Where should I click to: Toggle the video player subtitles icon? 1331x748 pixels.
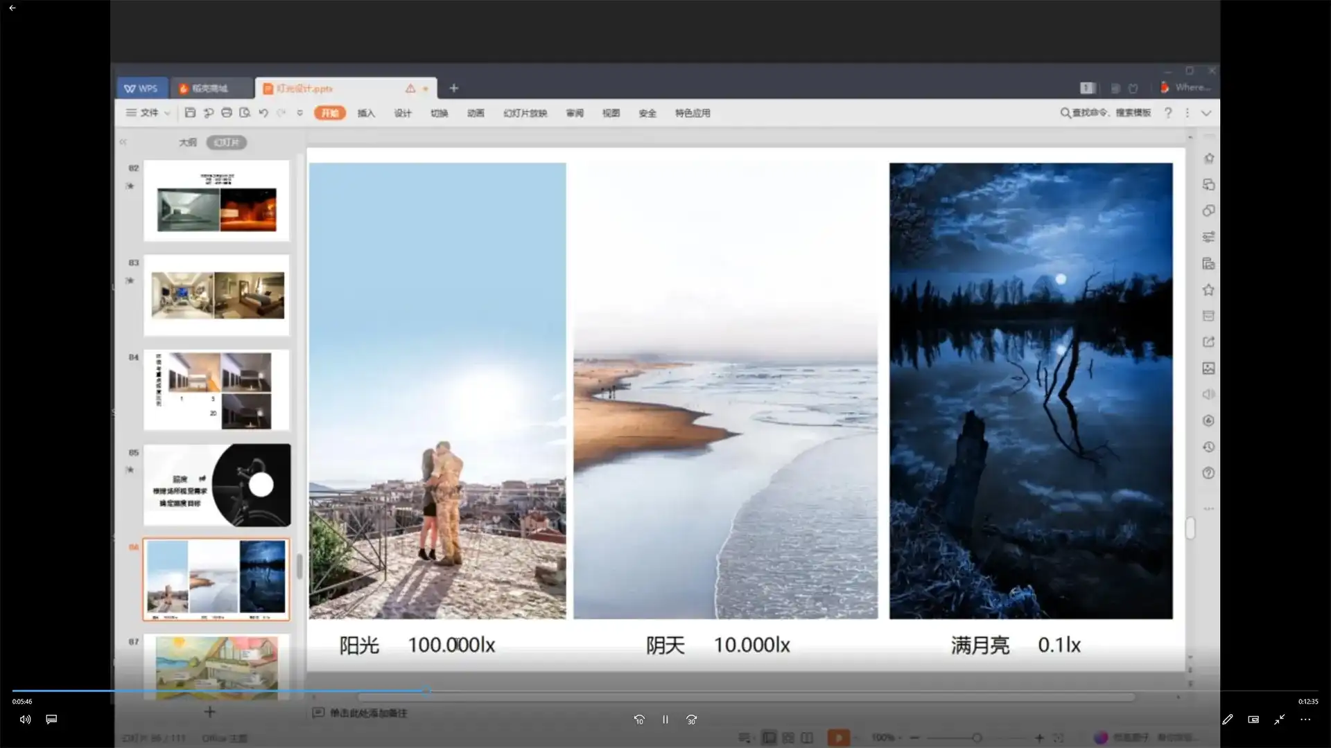pos(51,720)
